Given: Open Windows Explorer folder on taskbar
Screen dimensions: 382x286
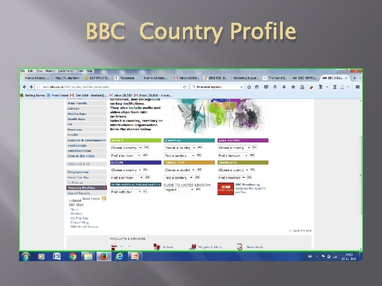Looking at the screenshot, I should pos(88,256).
